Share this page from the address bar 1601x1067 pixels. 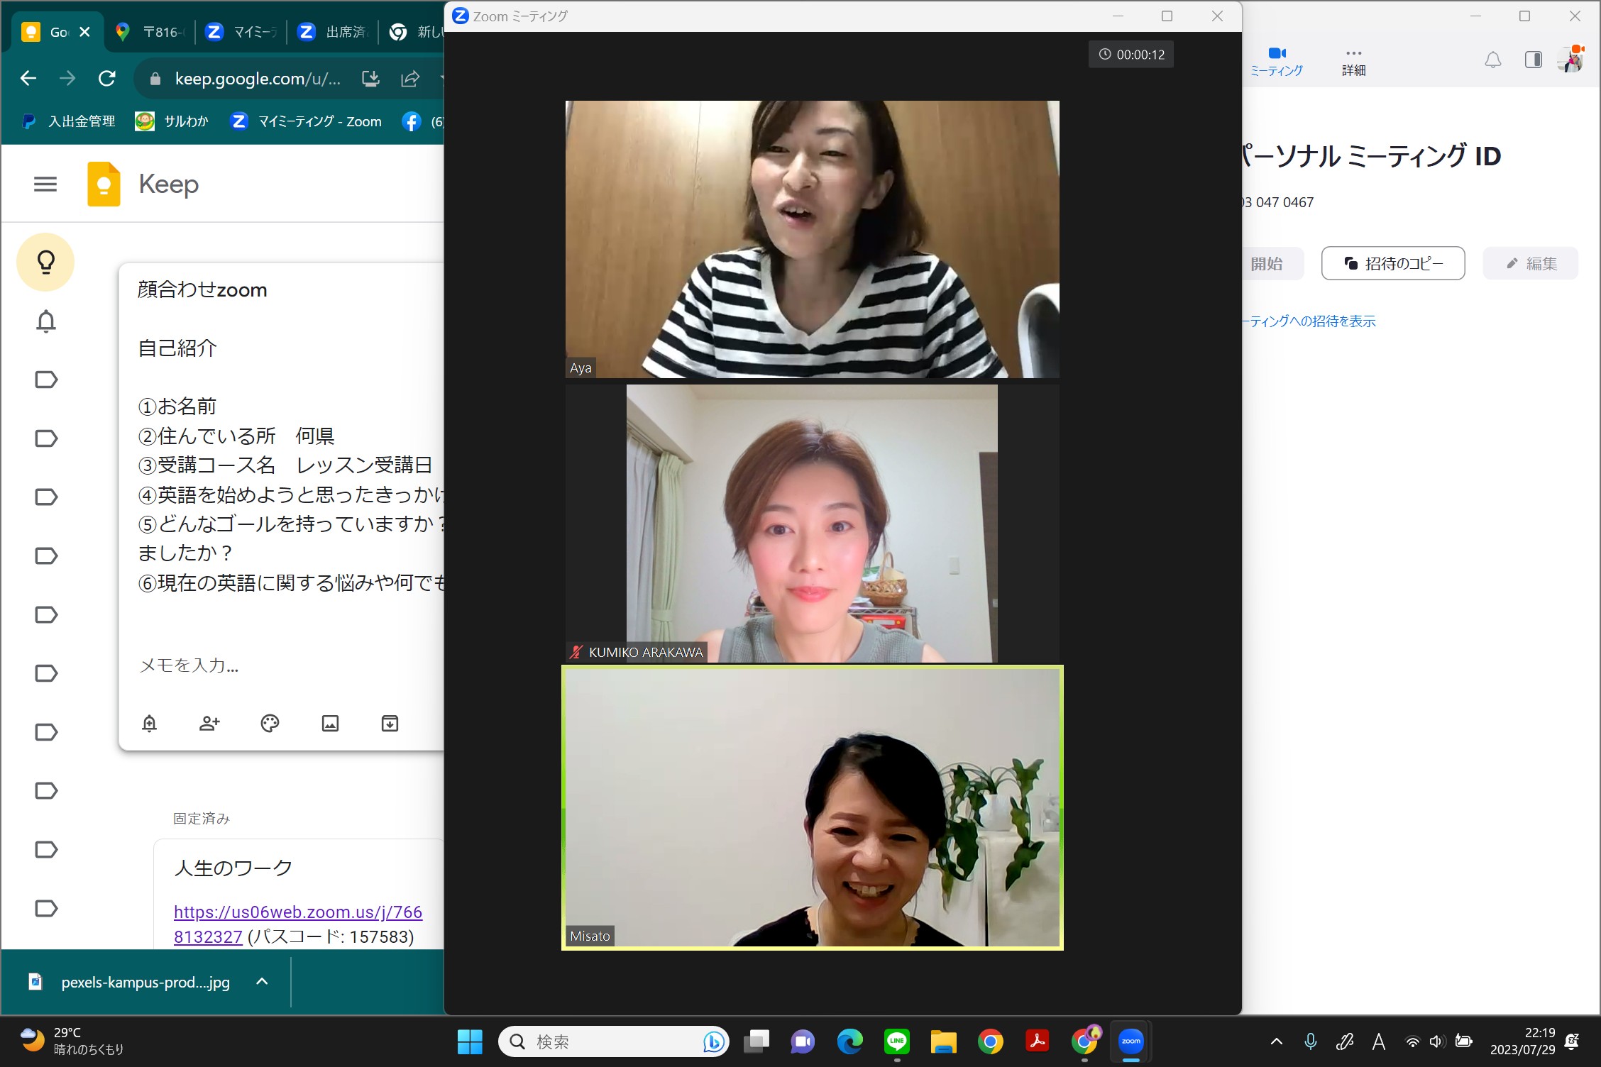point(410,79)
